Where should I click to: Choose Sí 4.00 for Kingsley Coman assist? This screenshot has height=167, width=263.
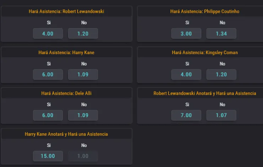pos(186,74)
